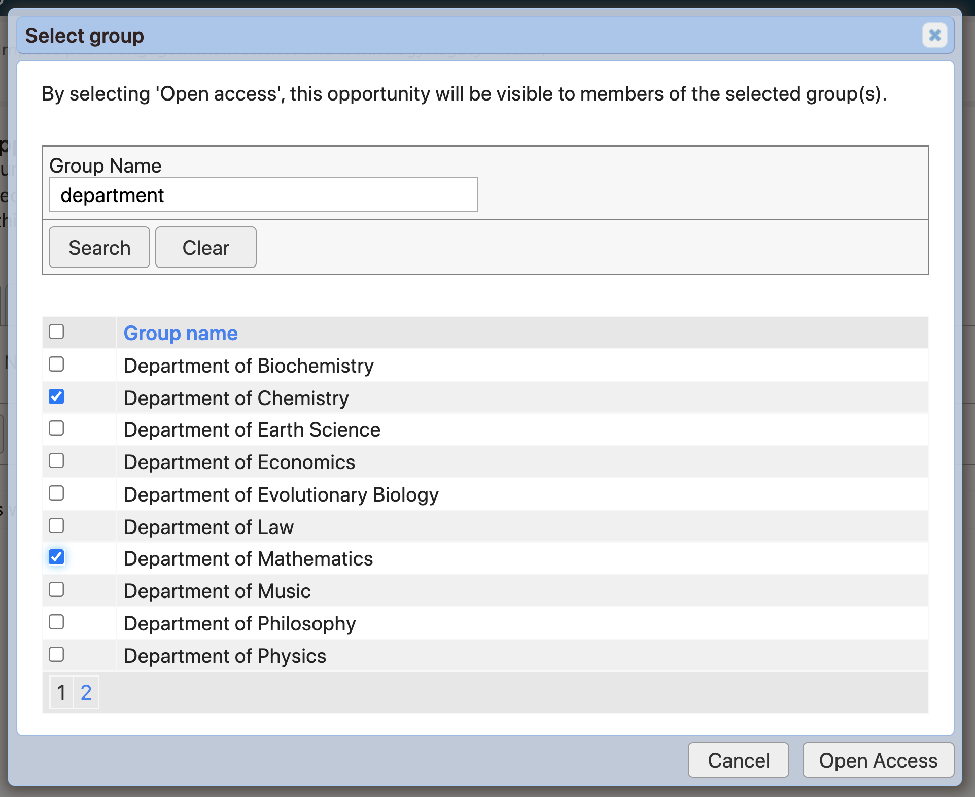Check the Department of Law box
Viewport: 975px width, 797px height.
[56, 525]
